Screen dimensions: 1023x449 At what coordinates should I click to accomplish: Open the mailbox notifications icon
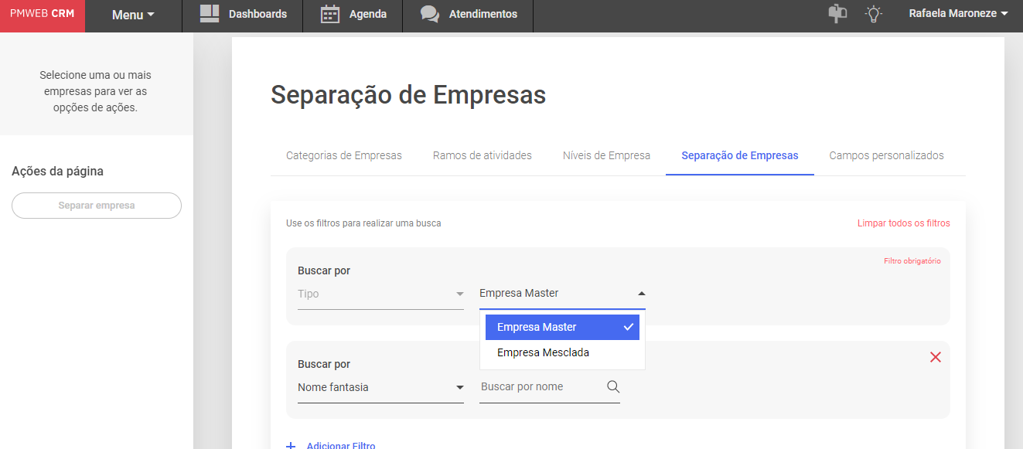tap(837, 13)
